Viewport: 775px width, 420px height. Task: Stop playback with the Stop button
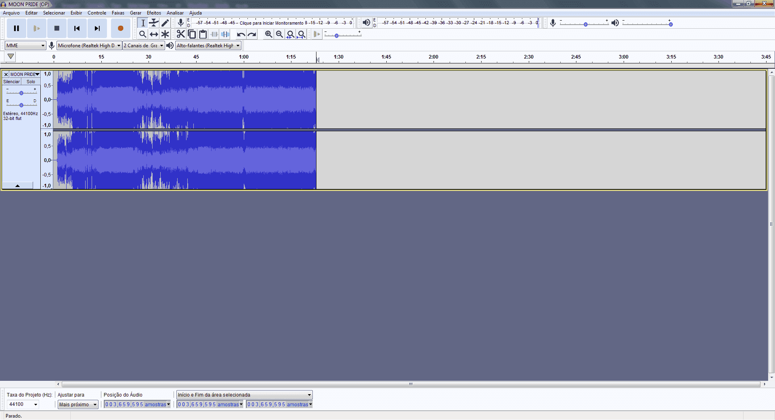[x=57, y=28]
